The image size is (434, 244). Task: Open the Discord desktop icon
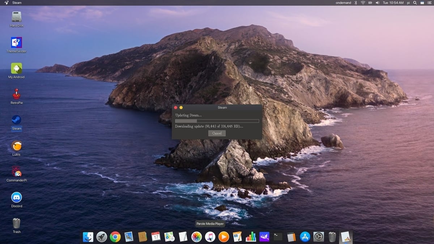(x=17, y=200)
